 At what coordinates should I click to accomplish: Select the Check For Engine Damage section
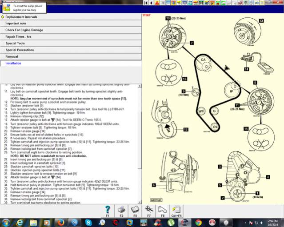point(71,30)
